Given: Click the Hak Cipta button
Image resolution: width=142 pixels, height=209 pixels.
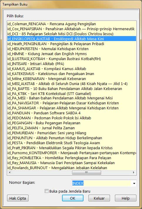Looking at the screenshot, I should coord(18,198).
